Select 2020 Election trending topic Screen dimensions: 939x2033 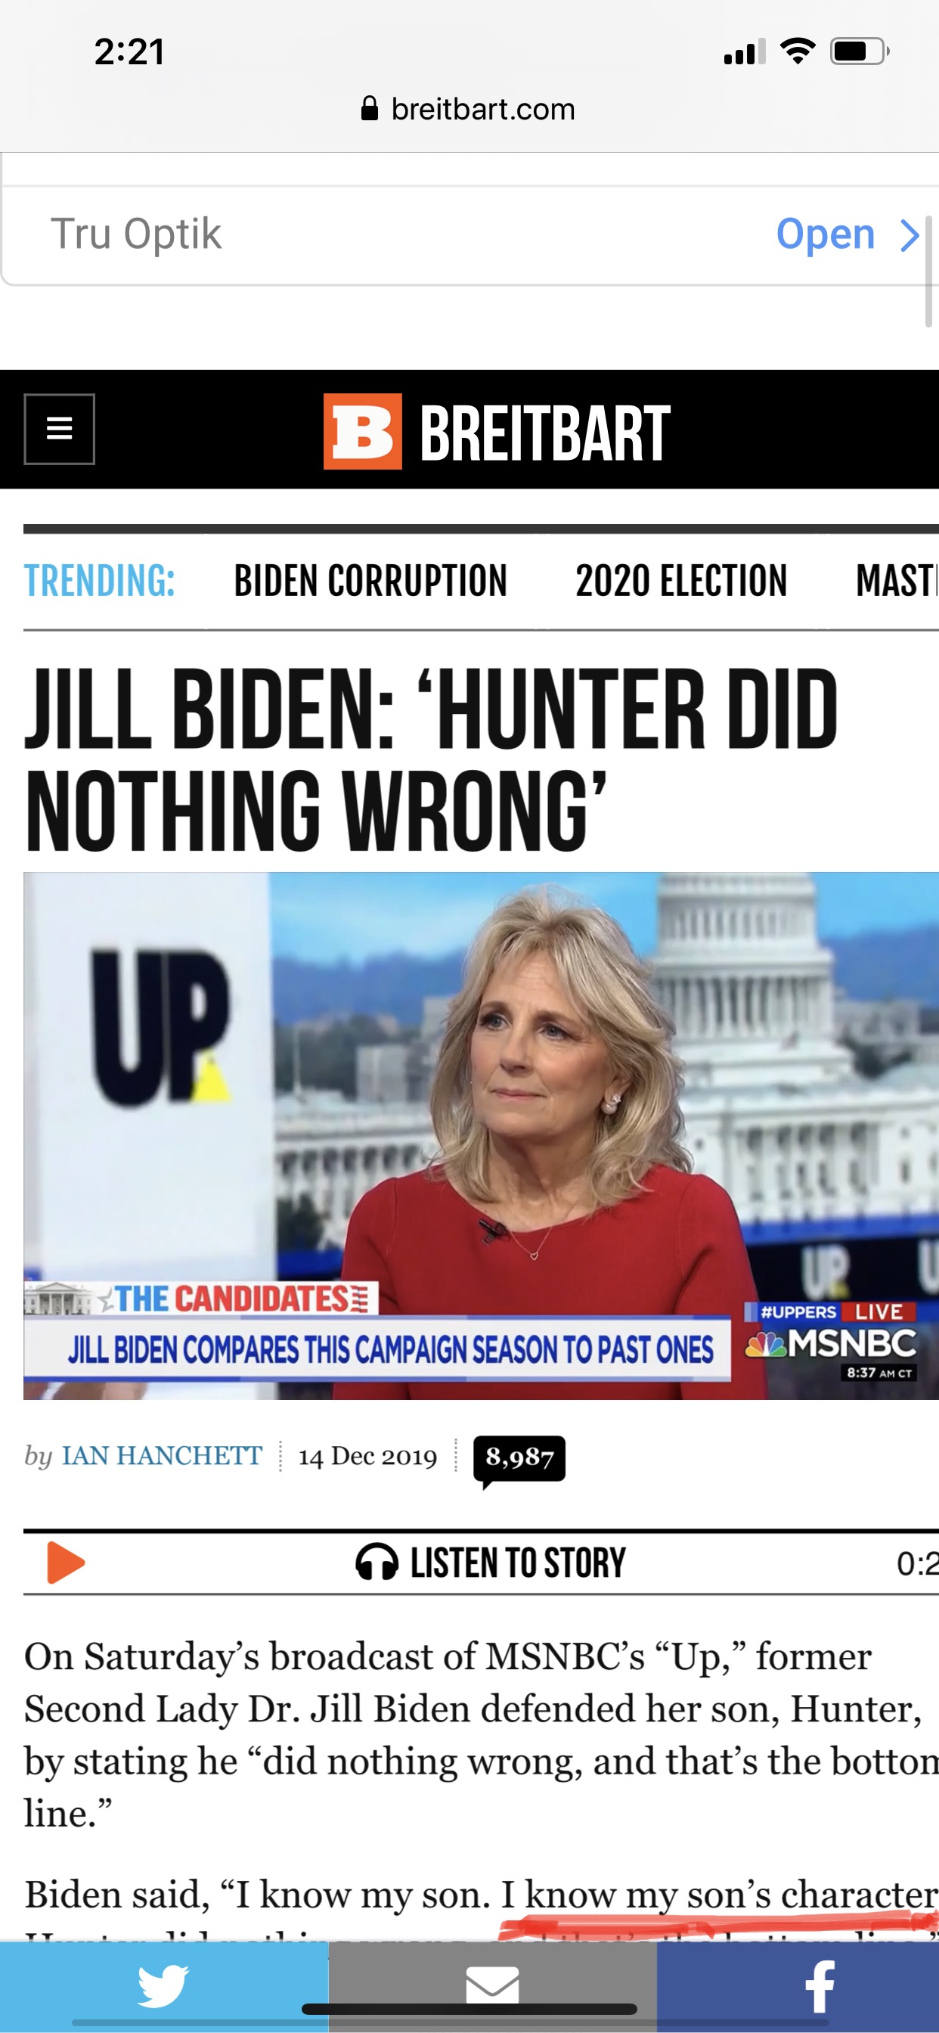pos(681,581)
